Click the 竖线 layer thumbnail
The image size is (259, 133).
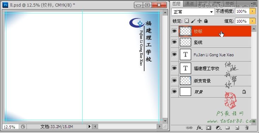pos(186,42)
